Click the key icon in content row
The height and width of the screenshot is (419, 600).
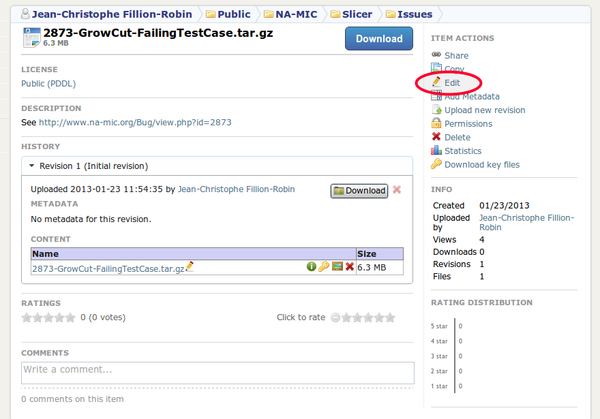324,267
